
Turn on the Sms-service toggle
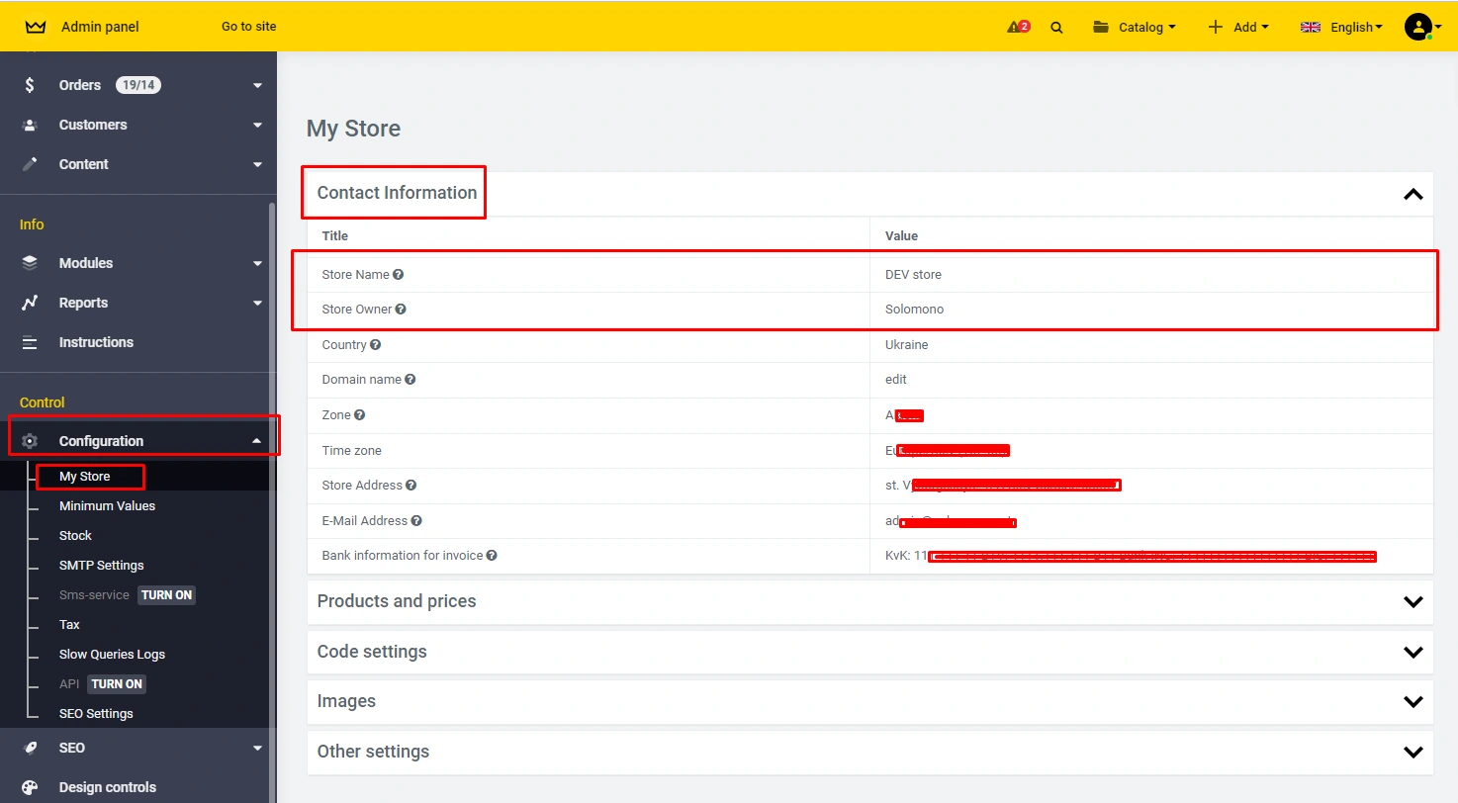166,595
